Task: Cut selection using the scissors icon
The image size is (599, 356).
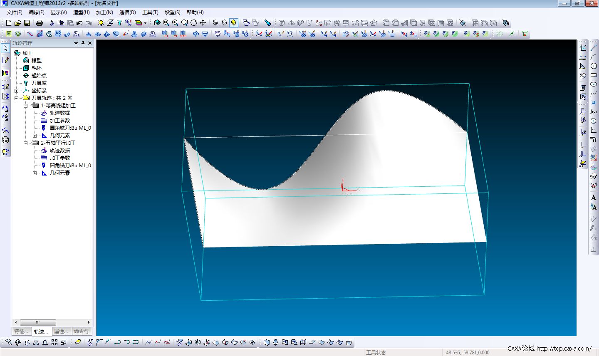Action: click(52, 23)
